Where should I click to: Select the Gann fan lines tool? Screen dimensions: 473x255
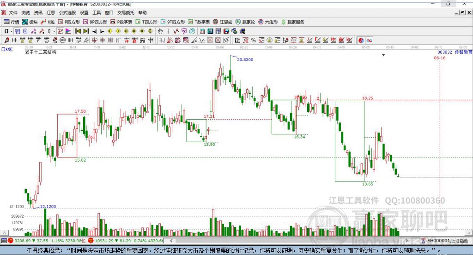(170, 41)
